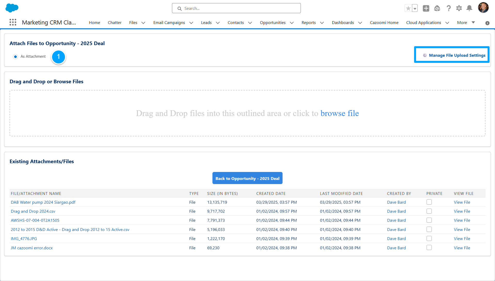Open the Trailhead guidance icon
495x281 pixels.
click(437, 9)
